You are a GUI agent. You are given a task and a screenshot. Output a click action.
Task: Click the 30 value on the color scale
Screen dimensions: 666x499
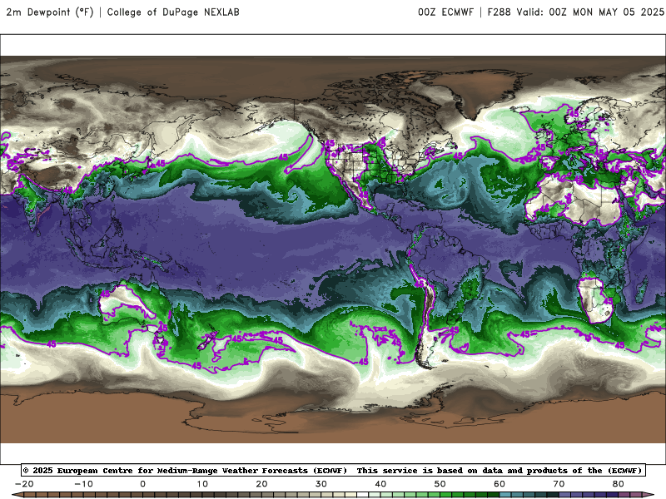click(x=321, y=484)
